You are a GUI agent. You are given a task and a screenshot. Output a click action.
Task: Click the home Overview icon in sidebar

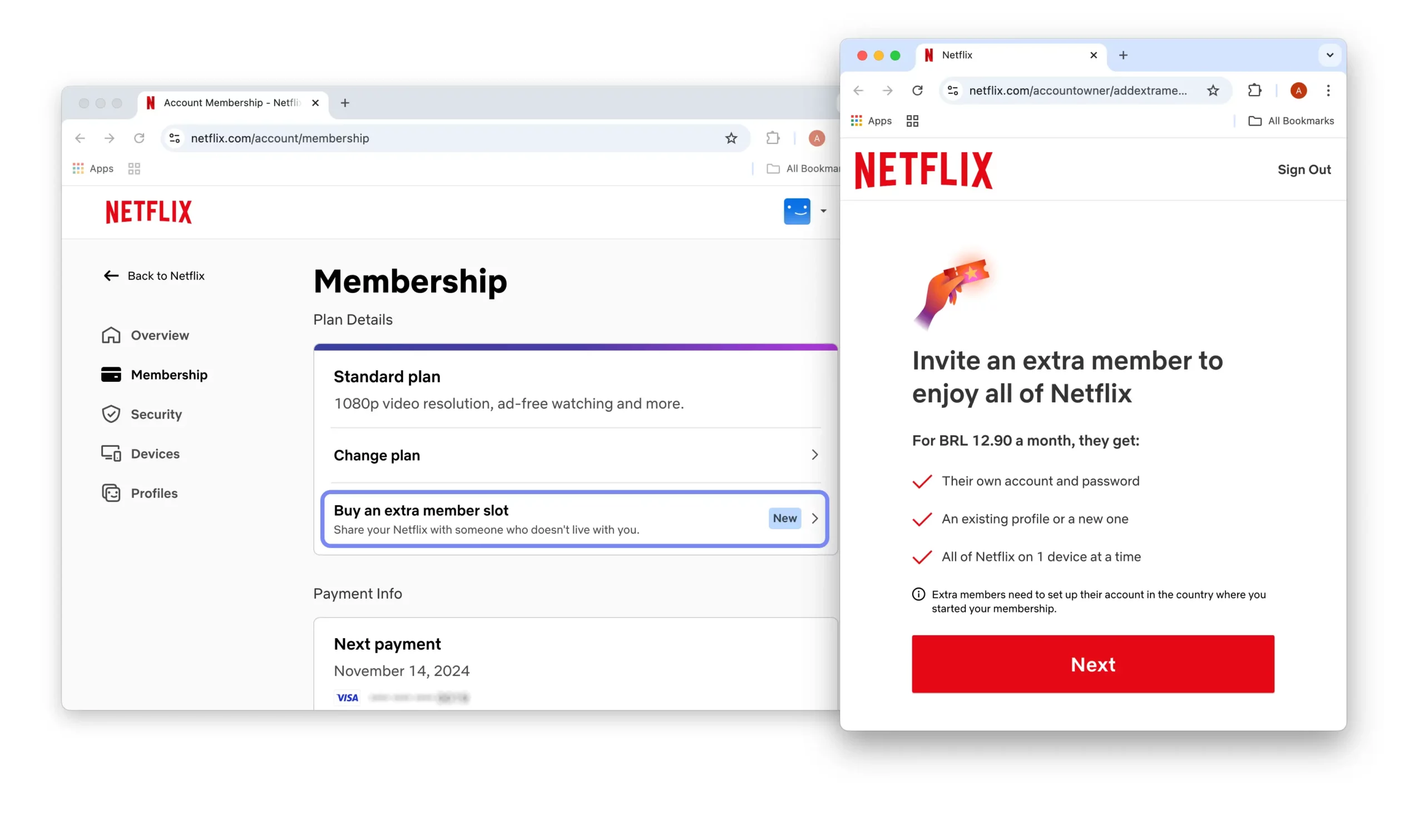(112, 335)
